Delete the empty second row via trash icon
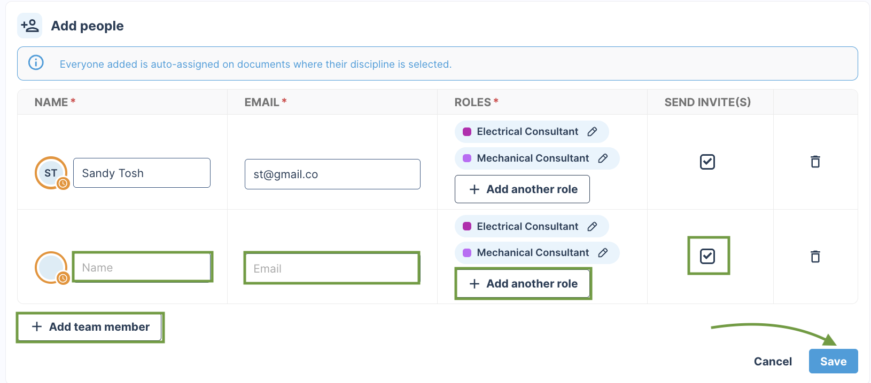Screen dimensions: 871x383 815,257
